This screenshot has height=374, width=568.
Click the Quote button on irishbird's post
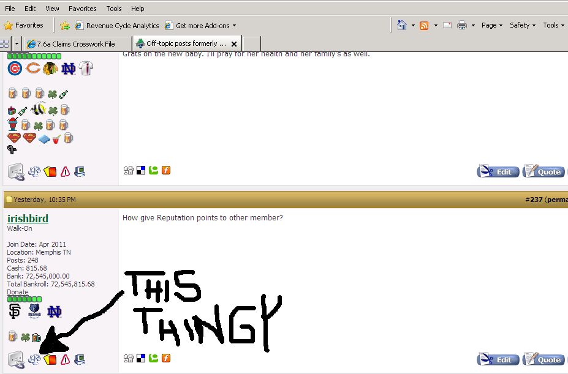[x=543, y=359]
